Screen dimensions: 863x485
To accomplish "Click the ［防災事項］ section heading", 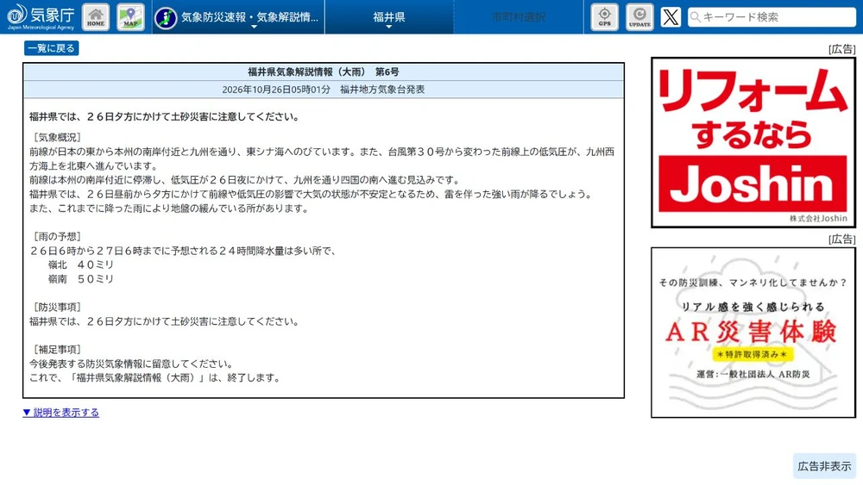I will coord(57,307).
